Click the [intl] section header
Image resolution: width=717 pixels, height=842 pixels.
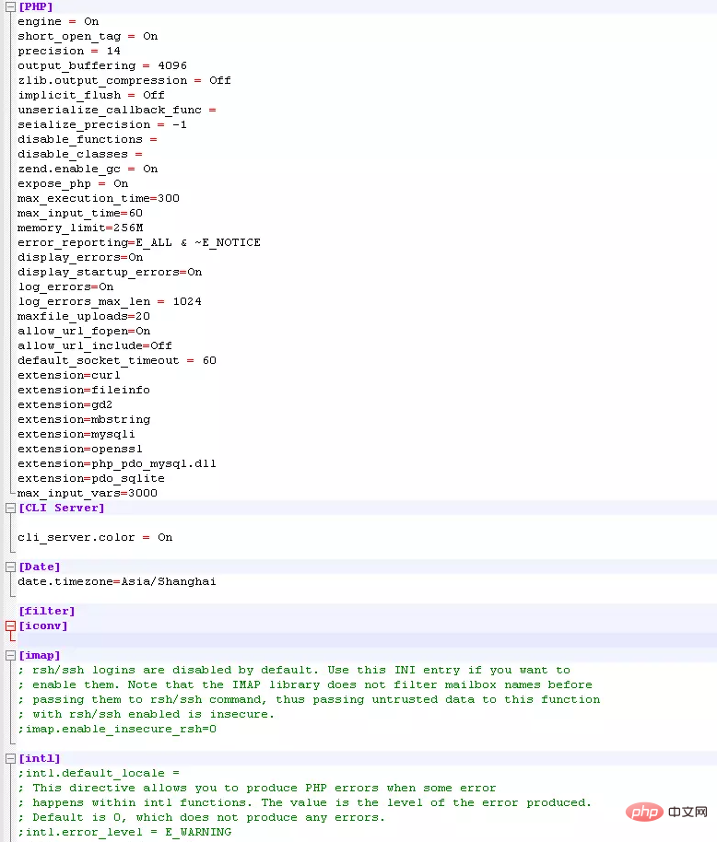coord(40,759)
